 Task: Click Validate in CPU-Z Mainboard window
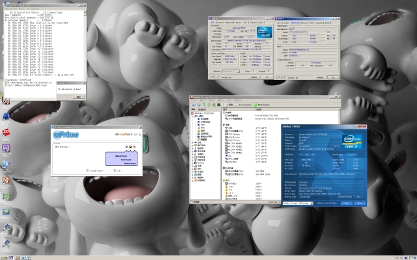coord(320,77)
